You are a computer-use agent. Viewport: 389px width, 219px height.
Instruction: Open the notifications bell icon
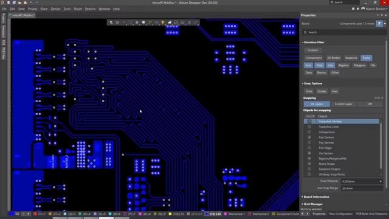(x=358, y=9)
